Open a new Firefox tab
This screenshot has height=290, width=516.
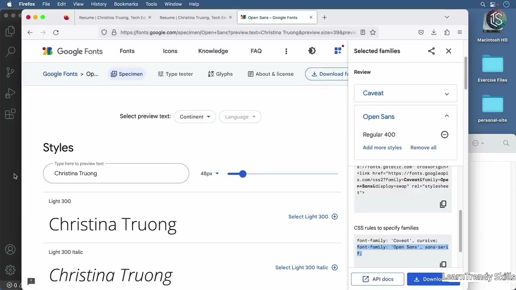325,17
